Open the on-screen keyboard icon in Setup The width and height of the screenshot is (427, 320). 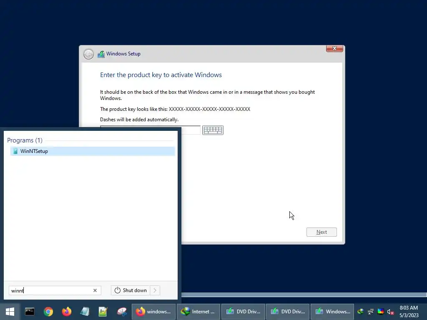pyautogui.click(x=213, y=130)
